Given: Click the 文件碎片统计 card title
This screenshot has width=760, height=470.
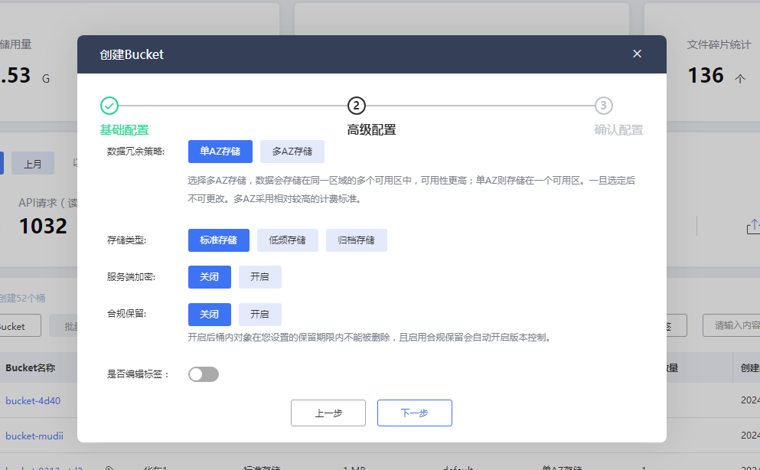Looking at the screenshot, I should pyautogui.click(x=719, y=44).
